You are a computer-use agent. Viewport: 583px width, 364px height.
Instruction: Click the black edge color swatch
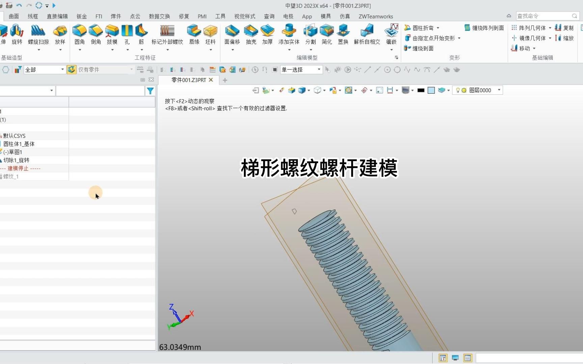[x=421, y=90]
